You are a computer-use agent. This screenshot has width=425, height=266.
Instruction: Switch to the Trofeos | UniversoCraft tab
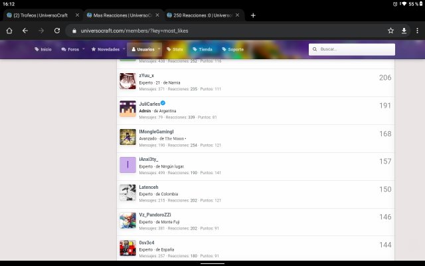tap(40, 15)
